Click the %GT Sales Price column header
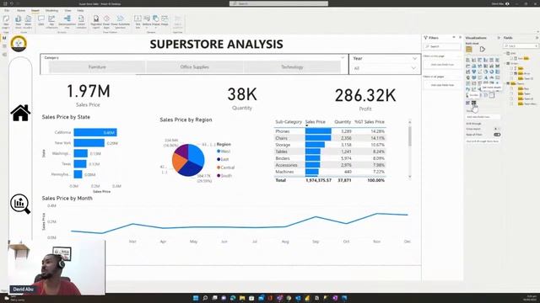 click(370, 122)
